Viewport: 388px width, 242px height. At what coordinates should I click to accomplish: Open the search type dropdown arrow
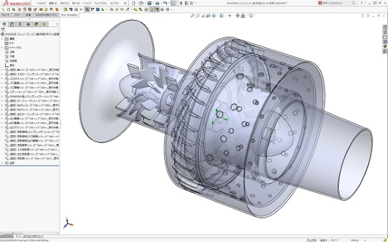[x=357, y=3]
